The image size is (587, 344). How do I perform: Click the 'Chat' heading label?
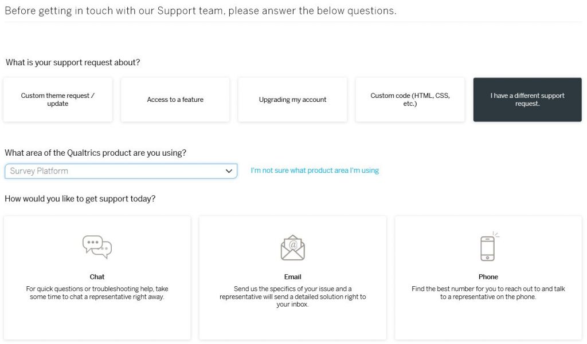pos(97,276)
